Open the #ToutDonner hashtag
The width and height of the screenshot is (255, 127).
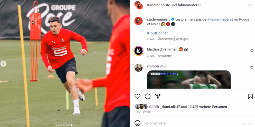157,33
